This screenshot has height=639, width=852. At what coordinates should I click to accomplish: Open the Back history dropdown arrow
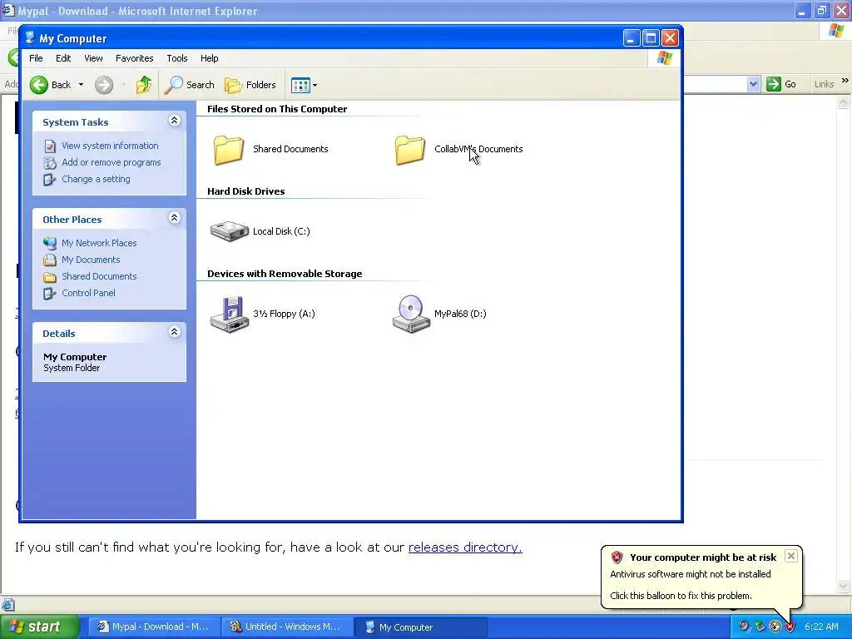pyautogui.click(x=81, y=85)
